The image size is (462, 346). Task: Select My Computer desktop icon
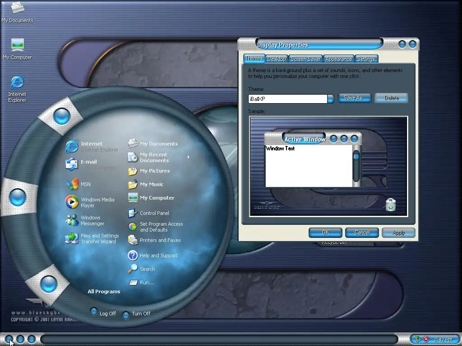pyautogui.click(x=17, y=49)
